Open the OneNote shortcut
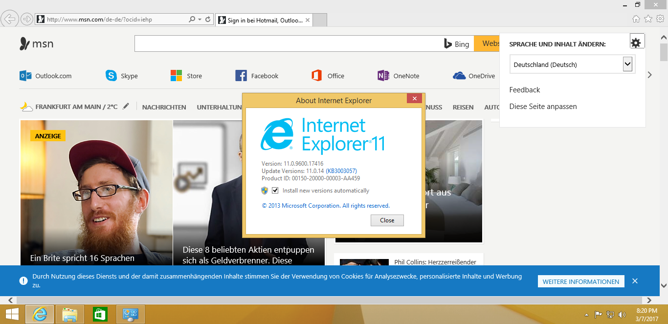The image size is (668, 324). (x=399, y=76)
